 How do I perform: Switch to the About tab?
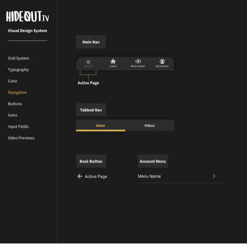pos(101,126)
